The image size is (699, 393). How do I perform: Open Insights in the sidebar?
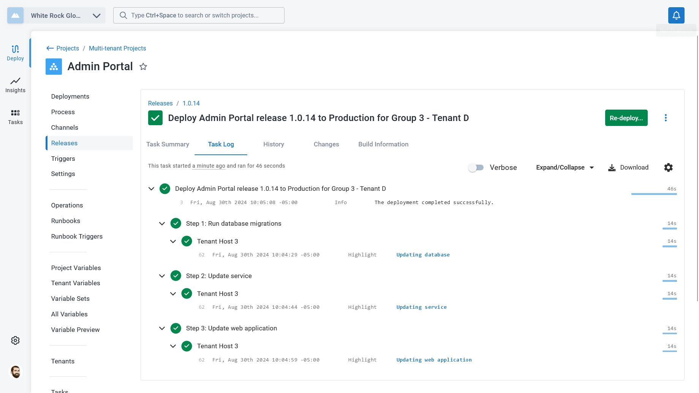[15, 85]
